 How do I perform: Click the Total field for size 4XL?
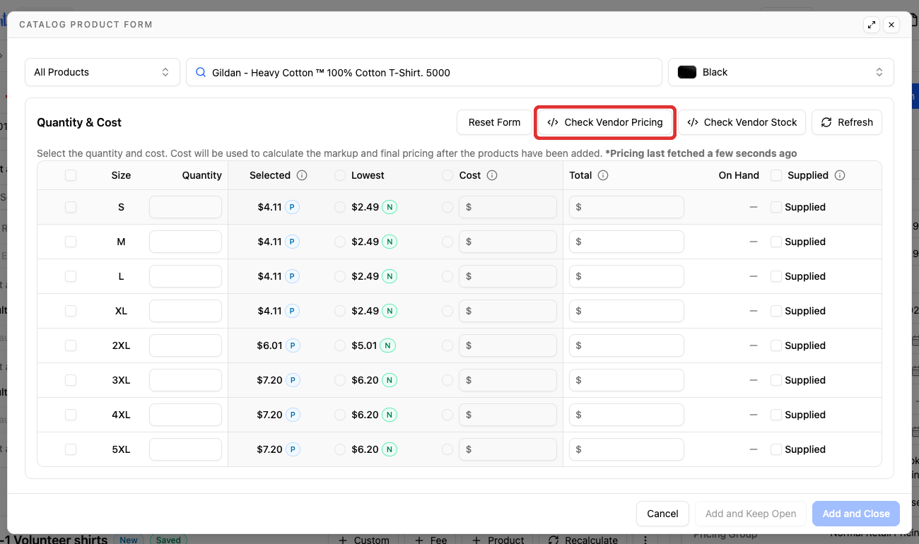626,415
